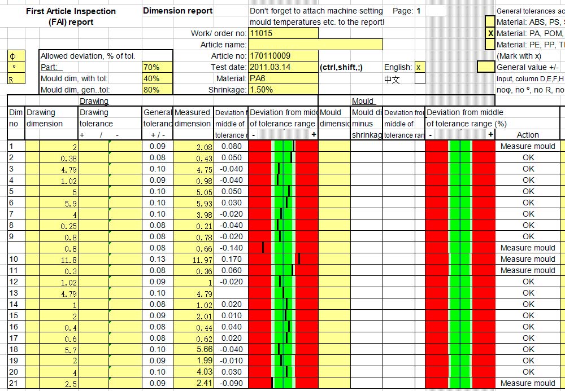Select drawing dimension 2.5 in row 21

pyautogui.click(x=58, y=383)
